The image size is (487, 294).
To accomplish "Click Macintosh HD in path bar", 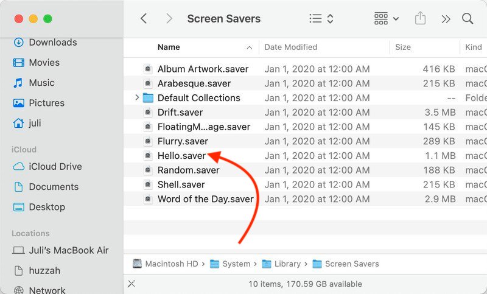I will point(172,264).
